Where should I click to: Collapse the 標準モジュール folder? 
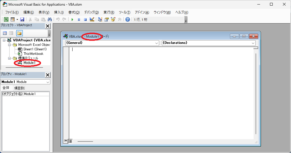(9, 58)
